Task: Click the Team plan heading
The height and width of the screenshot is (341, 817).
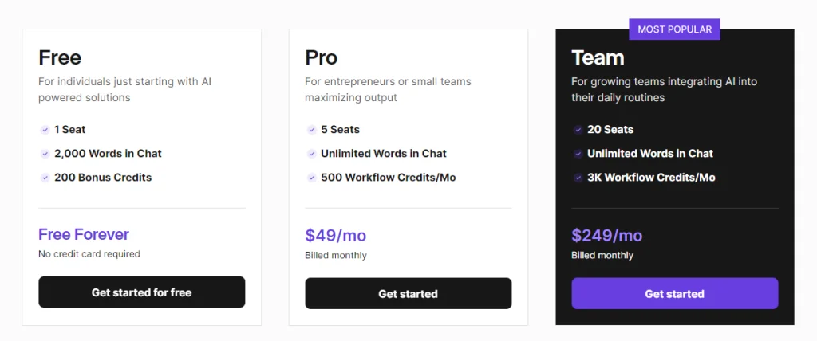Action: 598,57
